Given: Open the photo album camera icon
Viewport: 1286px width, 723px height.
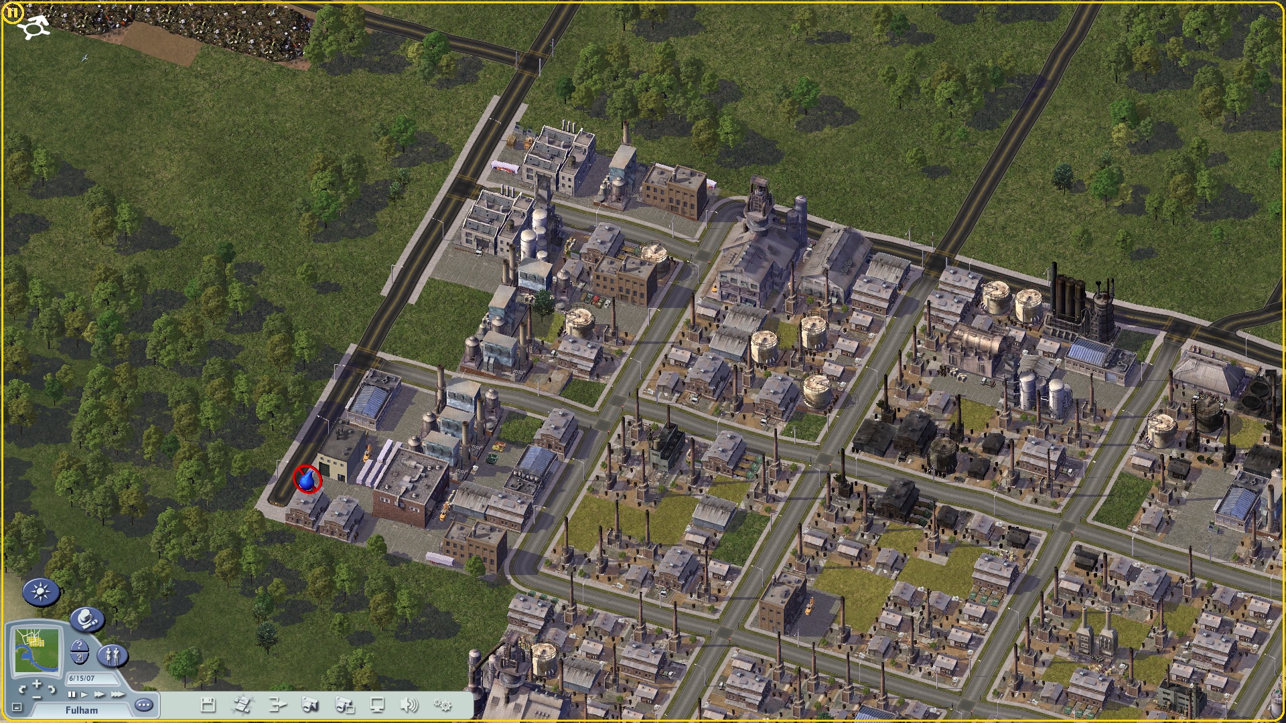Looking at the screenshot, I should (x=344, y=705).
